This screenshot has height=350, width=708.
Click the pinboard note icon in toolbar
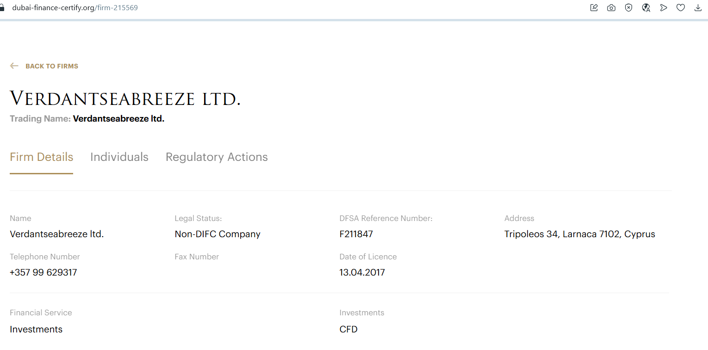point(594,8)
